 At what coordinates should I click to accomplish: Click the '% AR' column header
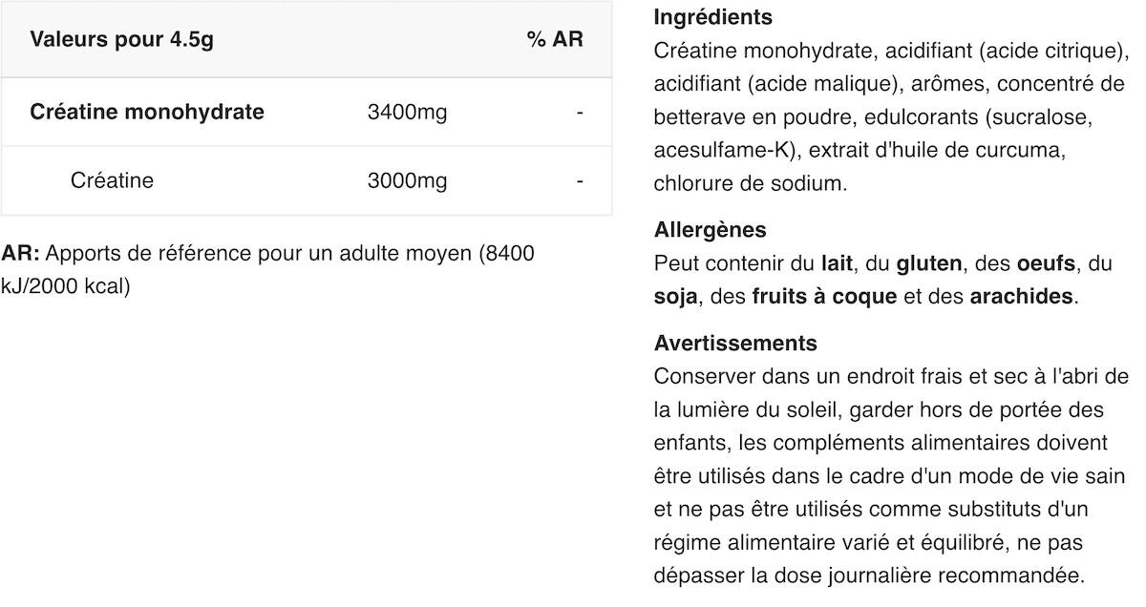(x=554, y=40)
